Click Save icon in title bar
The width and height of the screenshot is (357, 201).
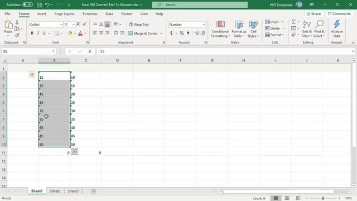pyautogui.click(x=39, y=4)
